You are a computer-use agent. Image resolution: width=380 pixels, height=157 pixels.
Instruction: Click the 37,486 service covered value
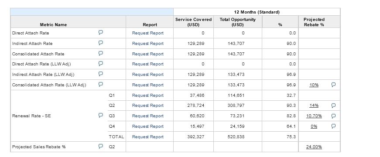(x=197, y=95)
